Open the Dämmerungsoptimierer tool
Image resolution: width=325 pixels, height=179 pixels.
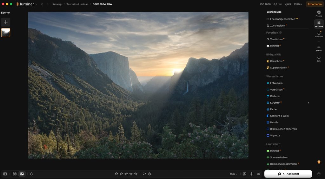[x=283, y=164]
